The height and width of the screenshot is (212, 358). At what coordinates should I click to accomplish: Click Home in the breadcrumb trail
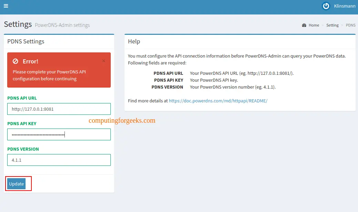point(314,25)
